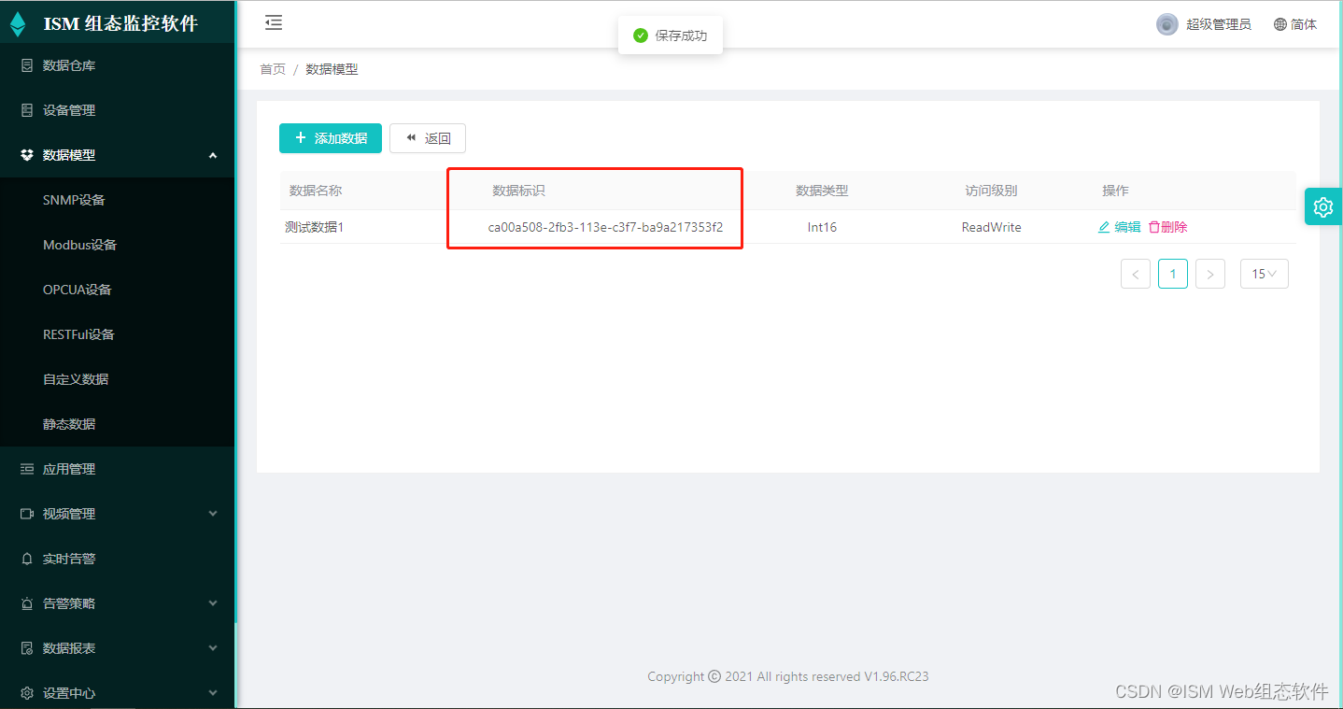The height and width of the screenshot is (709, 1343).
Task: Expand the 告警策略 submenu arrow
Action: click(x=213, y=603)
